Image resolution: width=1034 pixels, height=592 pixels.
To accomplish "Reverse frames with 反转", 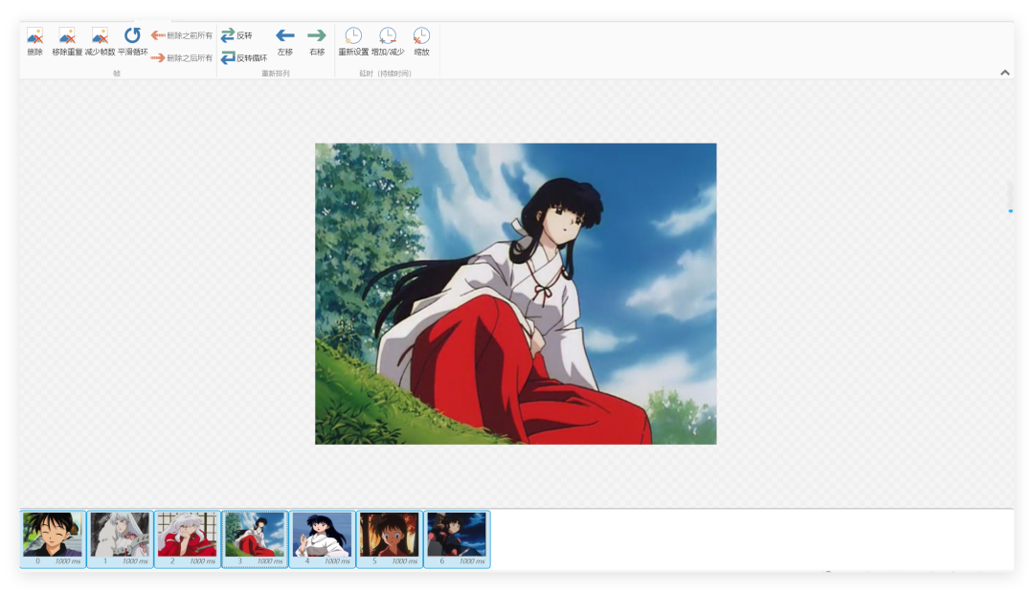I will coord(236,34).
